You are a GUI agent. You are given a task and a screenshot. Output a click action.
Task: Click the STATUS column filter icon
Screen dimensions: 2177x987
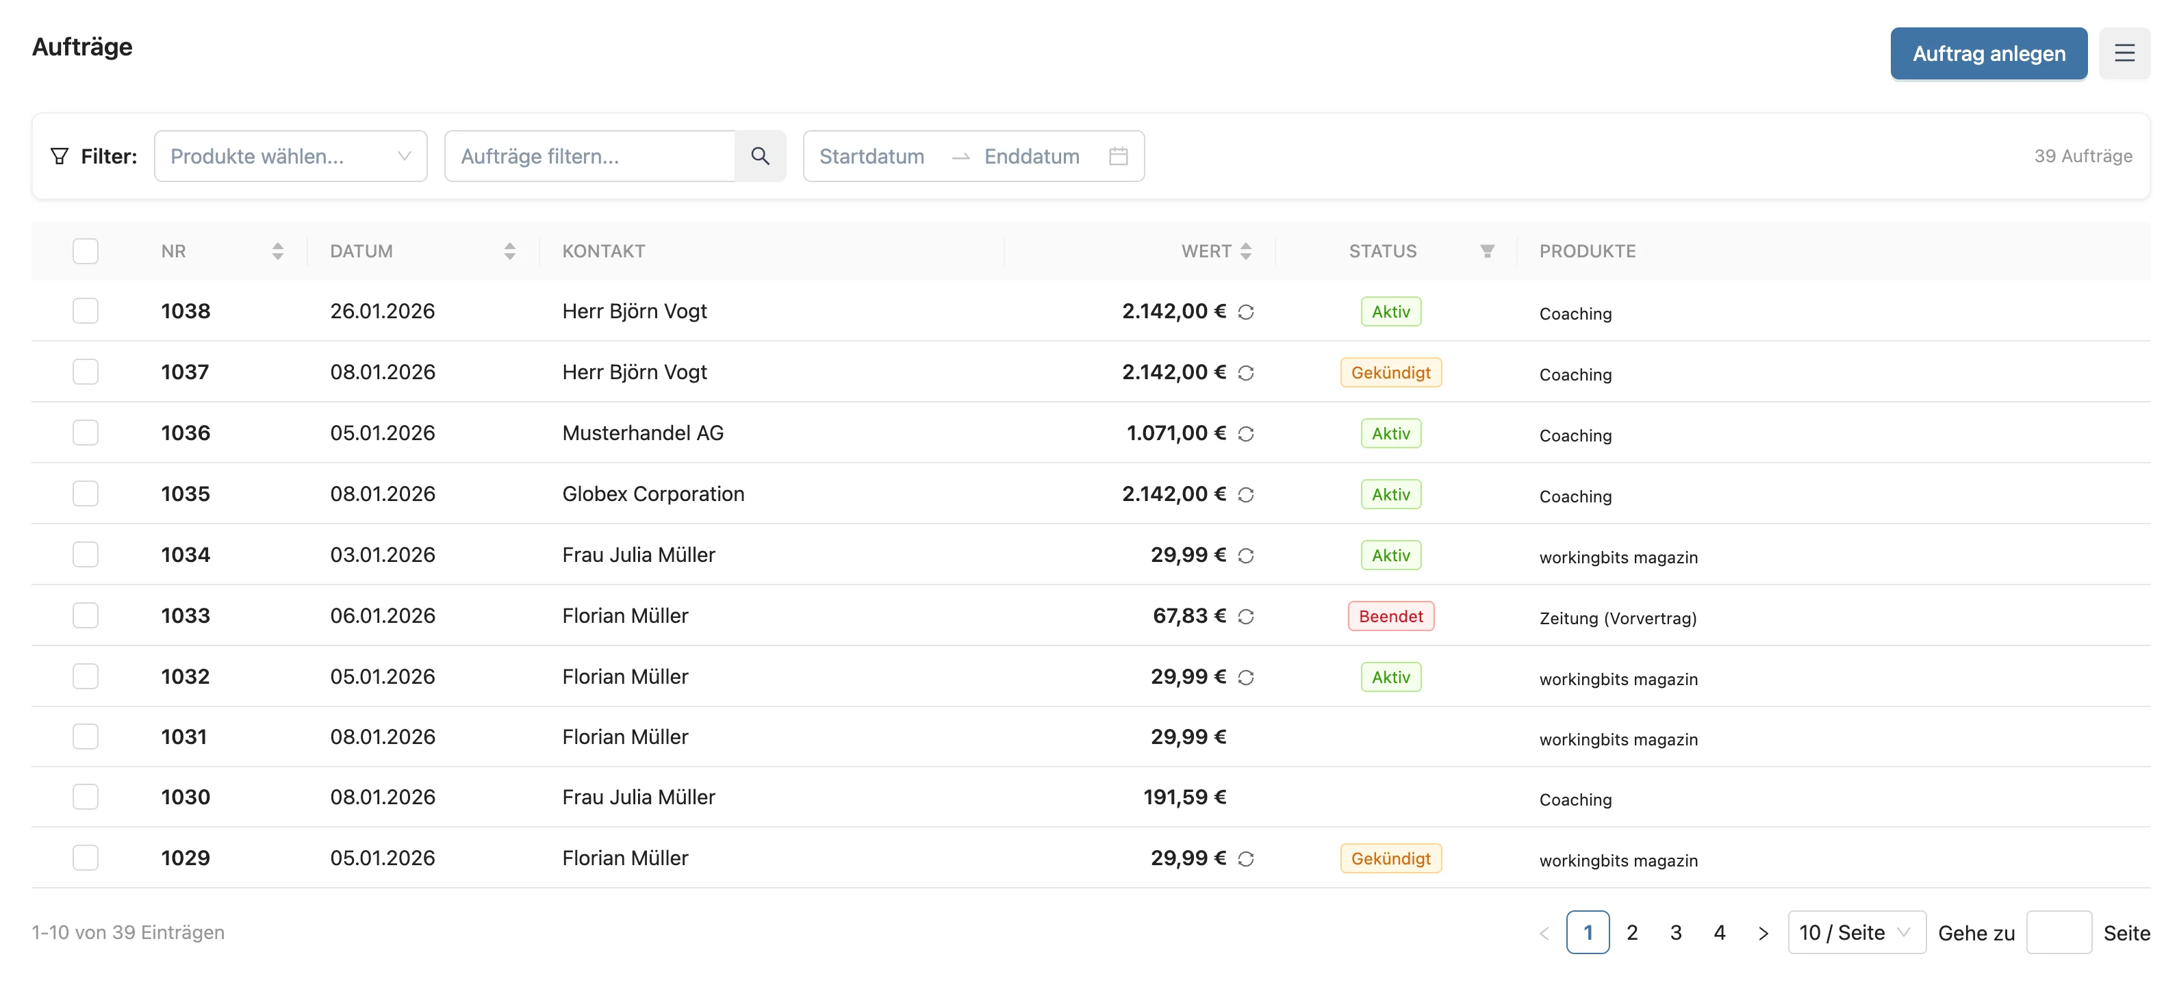pyautogui.click(x=1486, y=251)
